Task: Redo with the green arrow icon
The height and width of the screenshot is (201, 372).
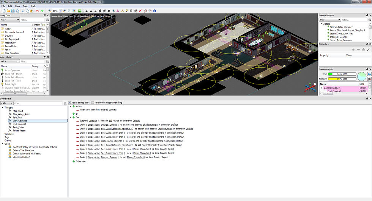Action: 42,11
